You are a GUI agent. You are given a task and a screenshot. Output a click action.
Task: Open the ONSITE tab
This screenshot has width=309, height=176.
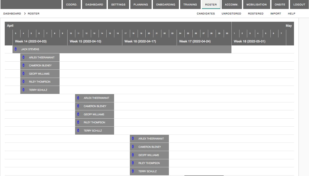pos(280,4)
